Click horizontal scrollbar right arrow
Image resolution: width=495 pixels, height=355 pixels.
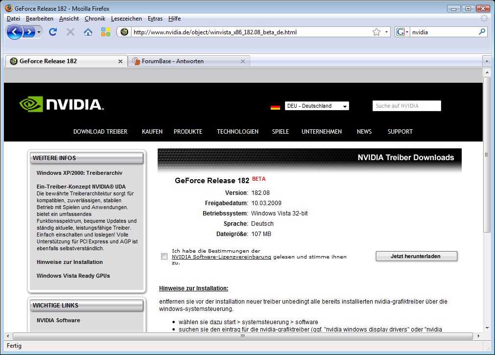click(x=478, y=336)
